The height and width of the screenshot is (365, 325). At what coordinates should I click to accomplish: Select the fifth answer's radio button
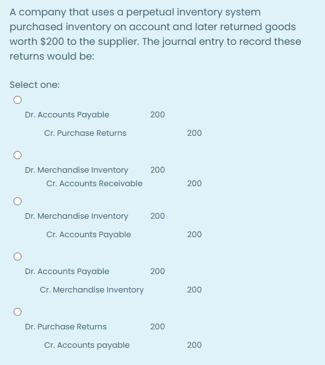(17, 312)
